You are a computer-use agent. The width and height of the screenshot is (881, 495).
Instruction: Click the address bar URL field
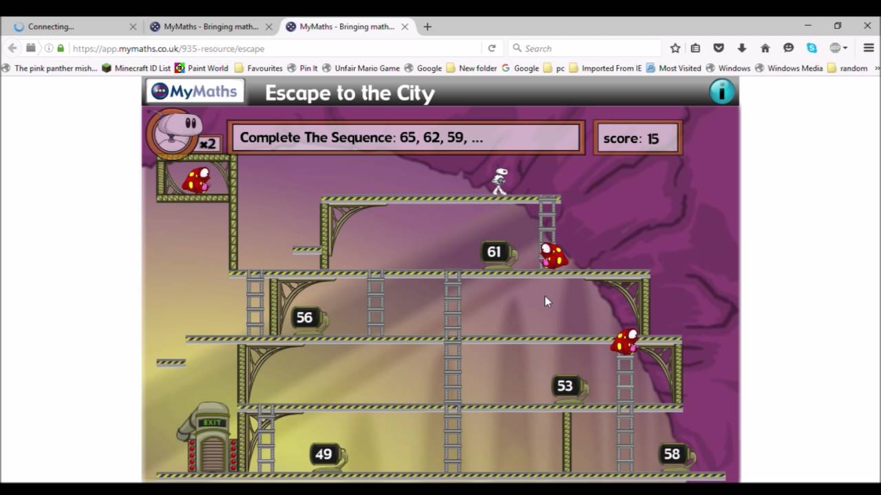click(x=275, y=48)
